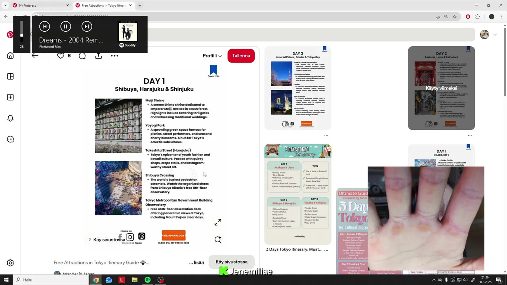
Task: Open more options for Day 3 pin
Action: [326, 136]
